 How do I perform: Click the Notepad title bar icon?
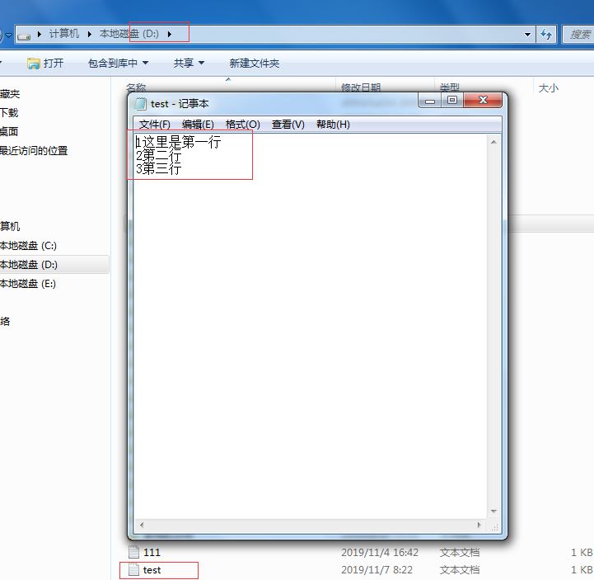141,104
